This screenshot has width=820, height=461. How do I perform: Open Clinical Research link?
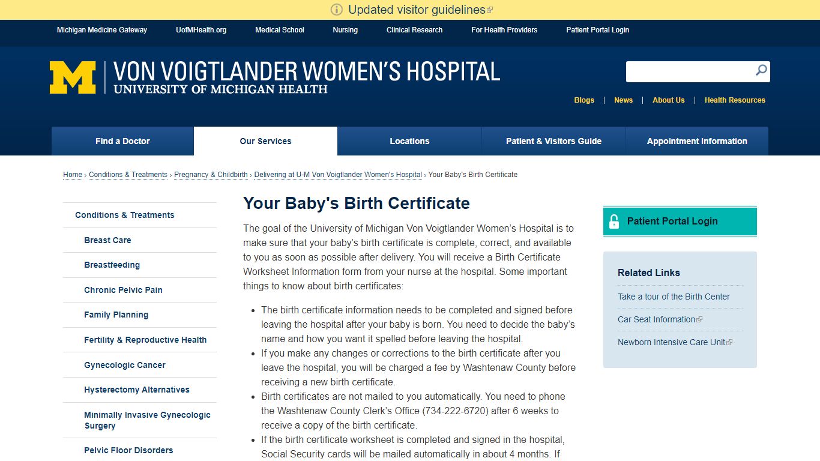pos(414,30)
